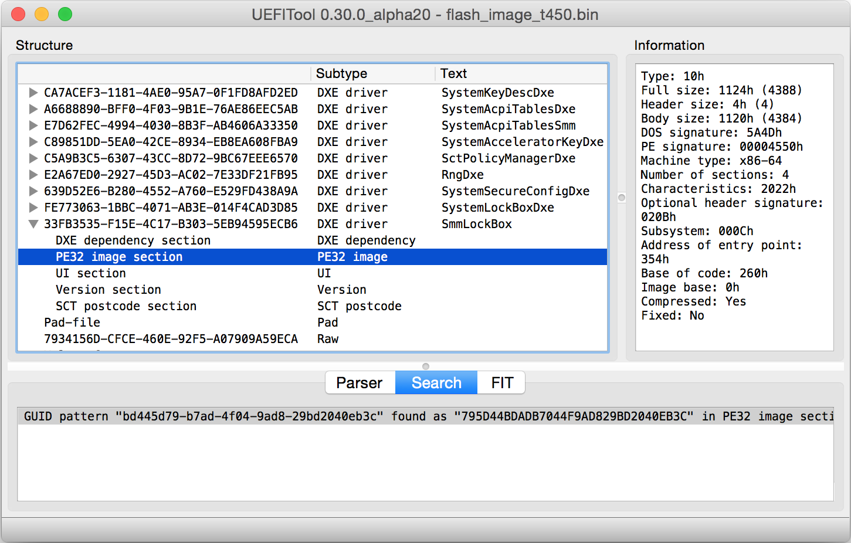Expand the 639D52E6 SystemSecureConfigDxe entry
Image resolution: width=851 pixels, height=543 pixels.
33,191
